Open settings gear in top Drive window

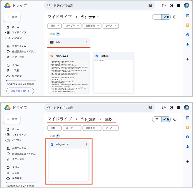pyautogui.click(x=171, y=6)
